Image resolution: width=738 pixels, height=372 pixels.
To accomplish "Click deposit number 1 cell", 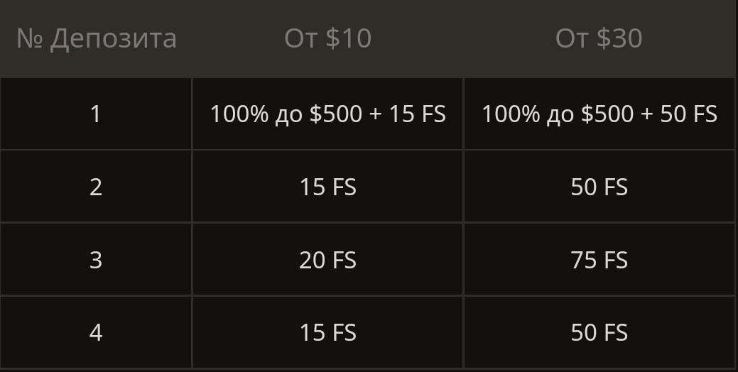I will pos(96,114).
